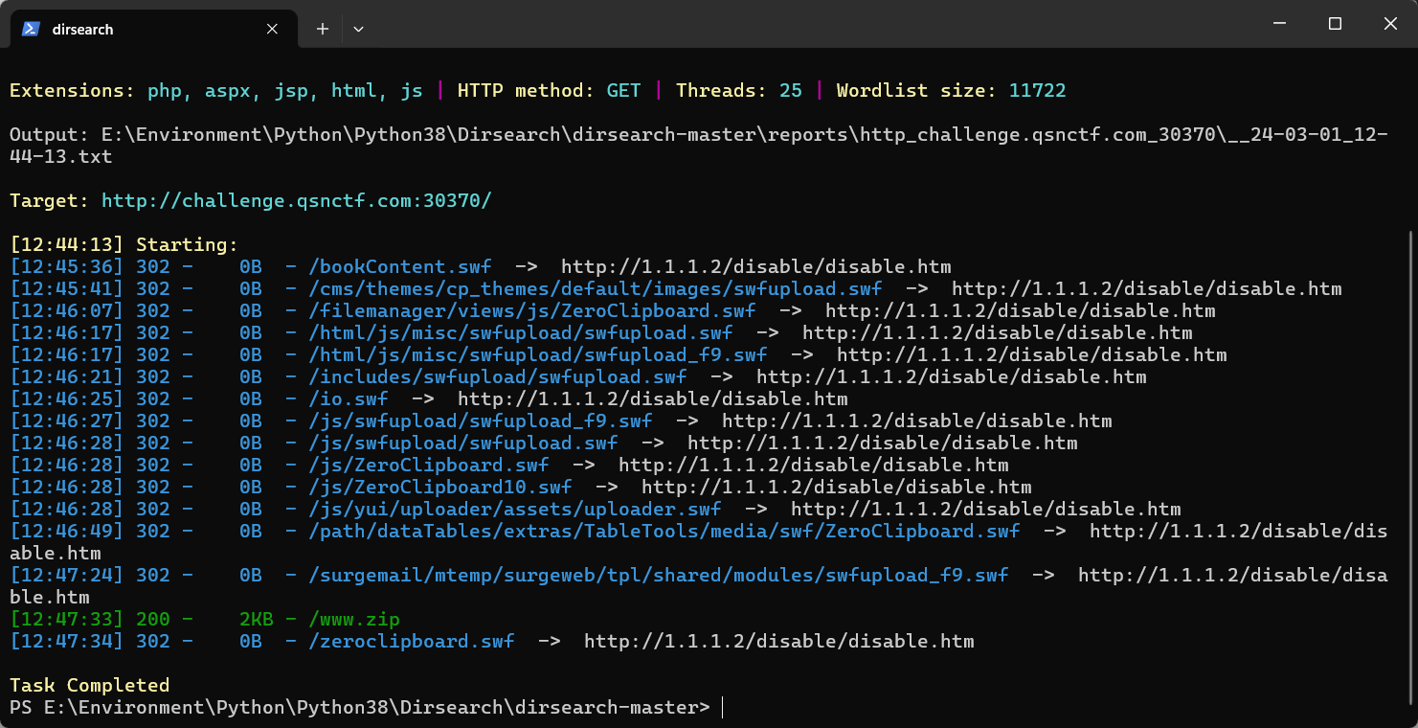The image size is (1418, 728).
Task: Click the [12:44:13] Starting line
Action: (x=124, y=244)
